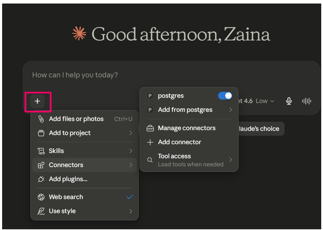Uncheck the Web search checkmark
The height and width of the screenshot is (230, 323).
130,197
